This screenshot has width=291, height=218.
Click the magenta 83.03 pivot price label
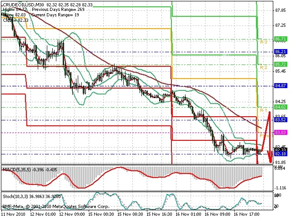click(x=281, y=132)
